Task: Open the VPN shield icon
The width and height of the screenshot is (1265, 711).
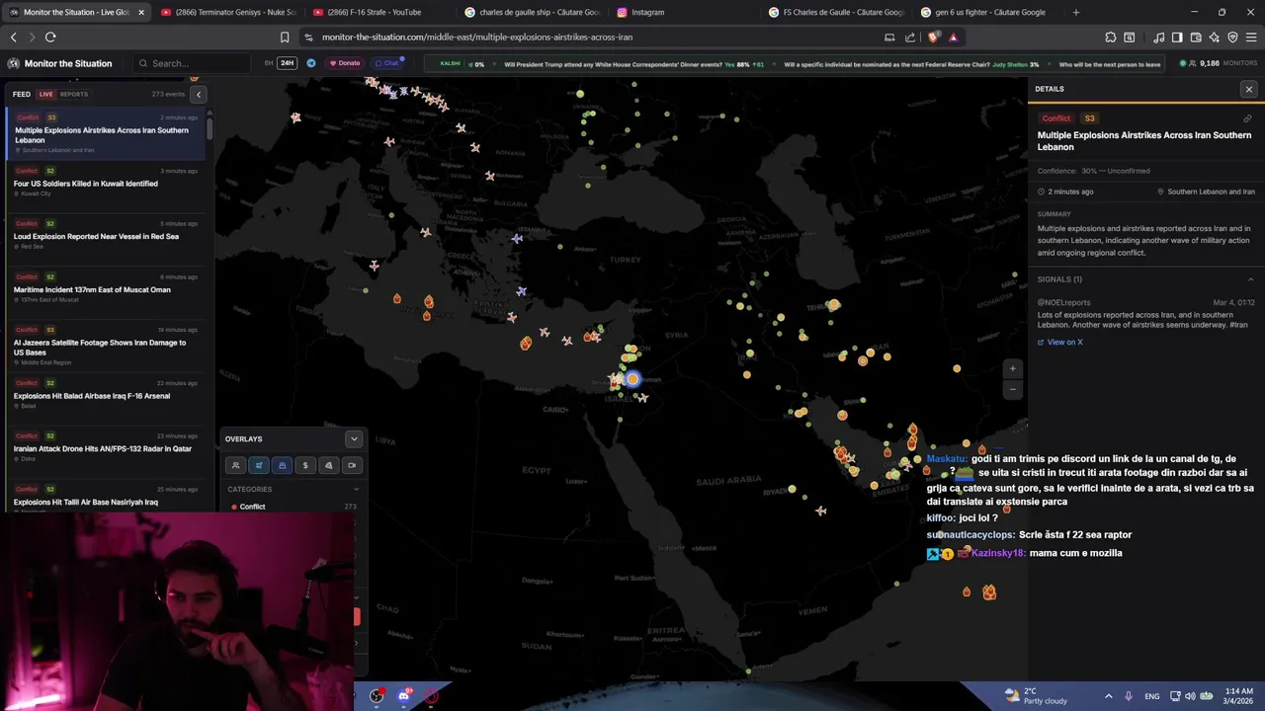Action: pos(1232,37)
